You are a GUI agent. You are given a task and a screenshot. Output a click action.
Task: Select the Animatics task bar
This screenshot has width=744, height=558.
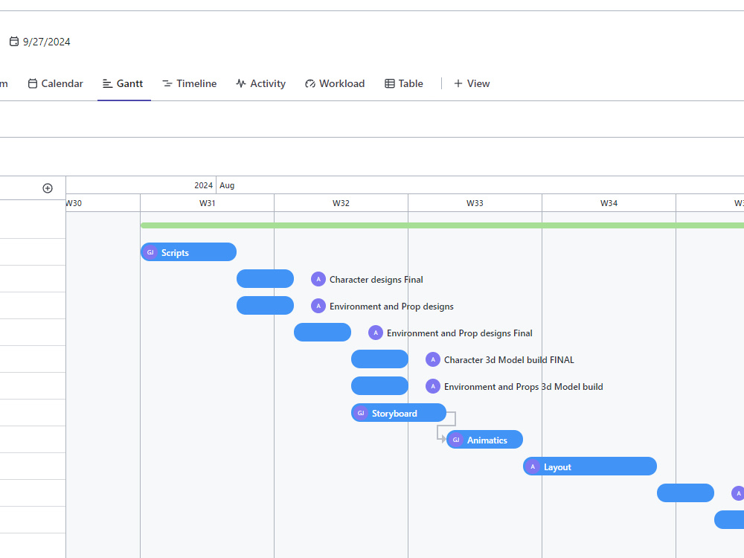(484, 440)
